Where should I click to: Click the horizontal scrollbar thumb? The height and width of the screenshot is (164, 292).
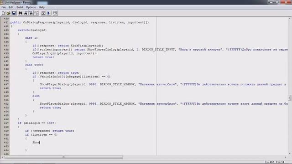63,157
